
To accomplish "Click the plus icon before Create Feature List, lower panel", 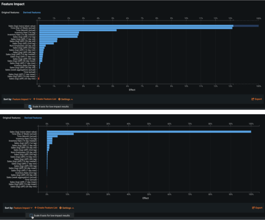I will click(36, 208).
